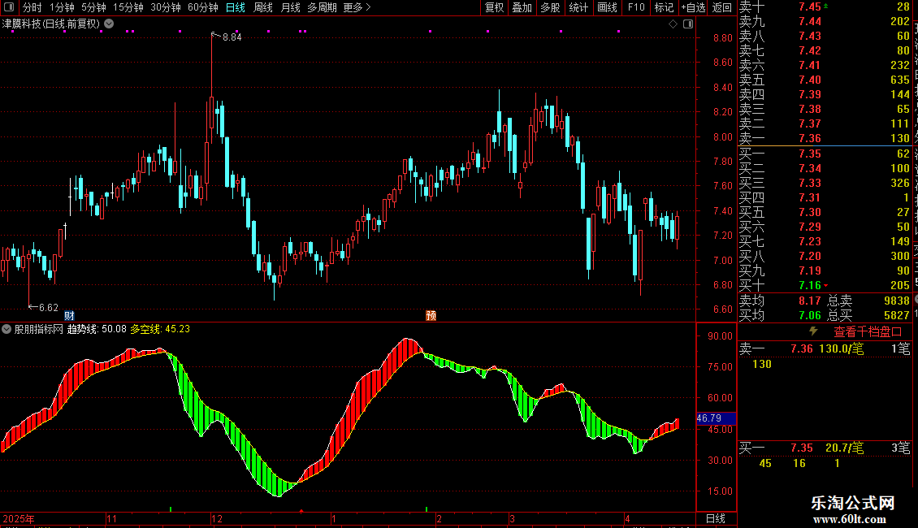
Task: Click the lightning bolt icon beside 查看千档盘口
Action: (x=813, y=331)
